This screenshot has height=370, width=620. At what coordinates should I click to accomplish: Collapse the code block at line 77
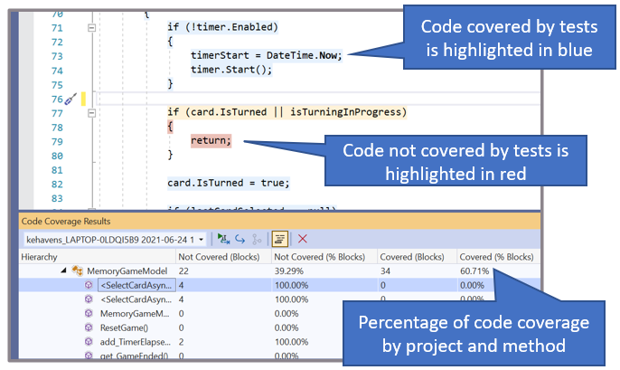(91, 113)
